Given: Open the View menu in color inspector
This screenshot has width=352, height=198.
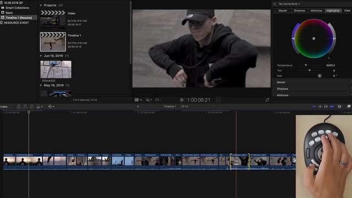Looking at the screenshot, I should tap(347, 10).
